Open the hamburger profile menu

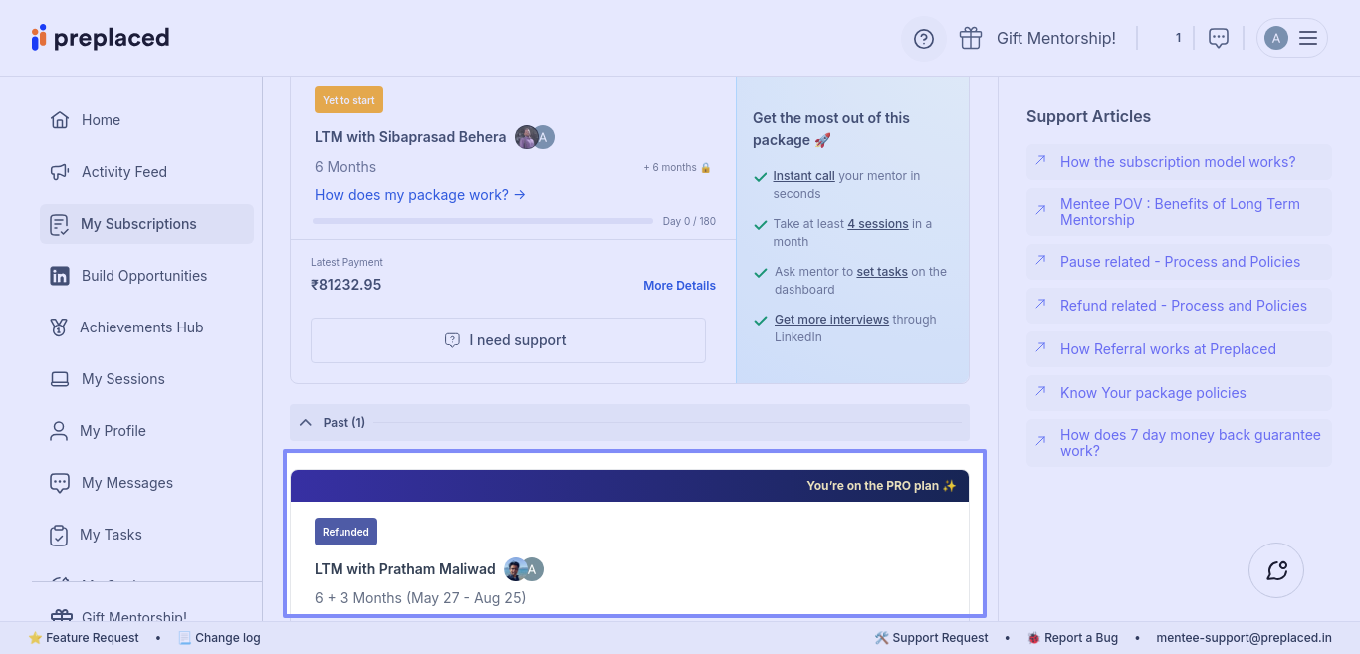point(1308,38)
